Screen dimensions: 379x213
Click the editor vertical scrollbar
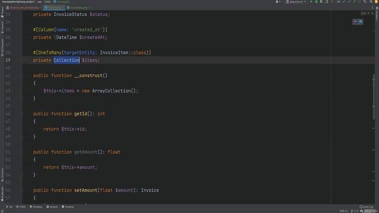pos(374,96)
